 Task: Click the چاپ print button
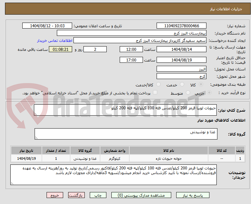pyautogui.click(x=98, y=195)
